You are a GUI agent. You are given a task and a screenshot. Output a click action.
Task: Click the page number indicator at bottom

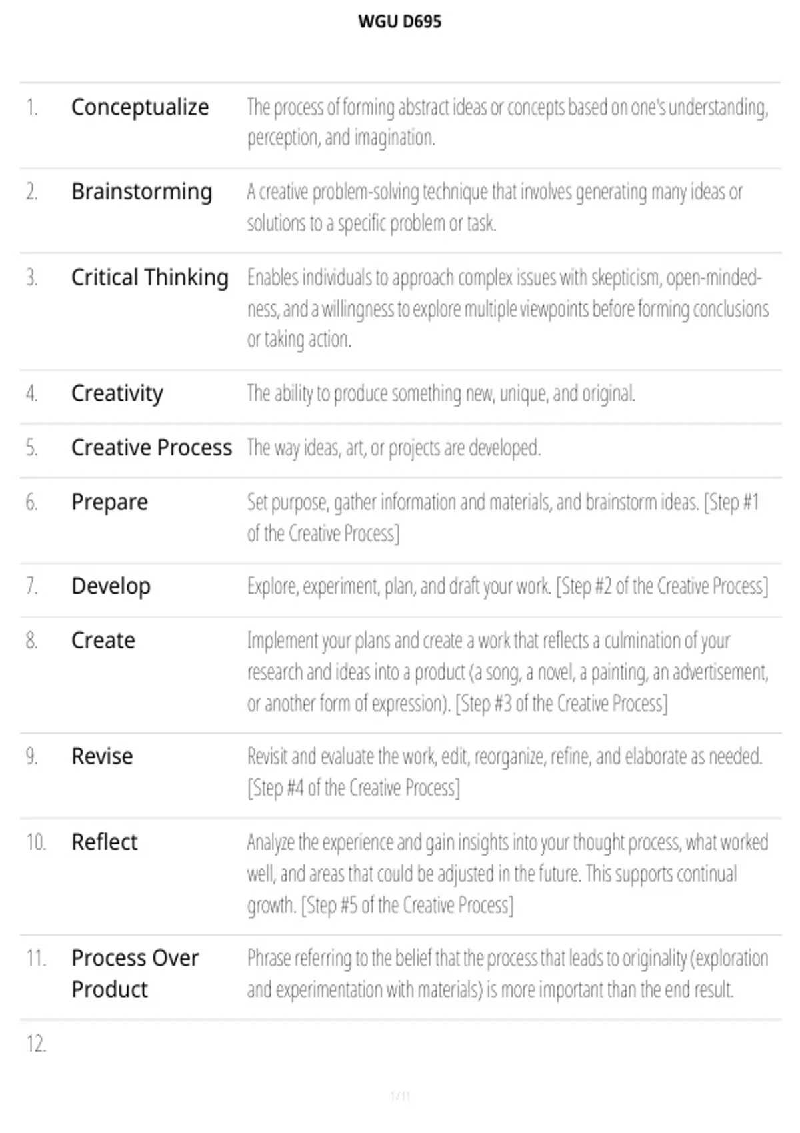pos(400,1096)
